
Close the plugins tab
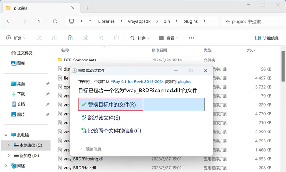pyautogui.click(x=73, y=8)
